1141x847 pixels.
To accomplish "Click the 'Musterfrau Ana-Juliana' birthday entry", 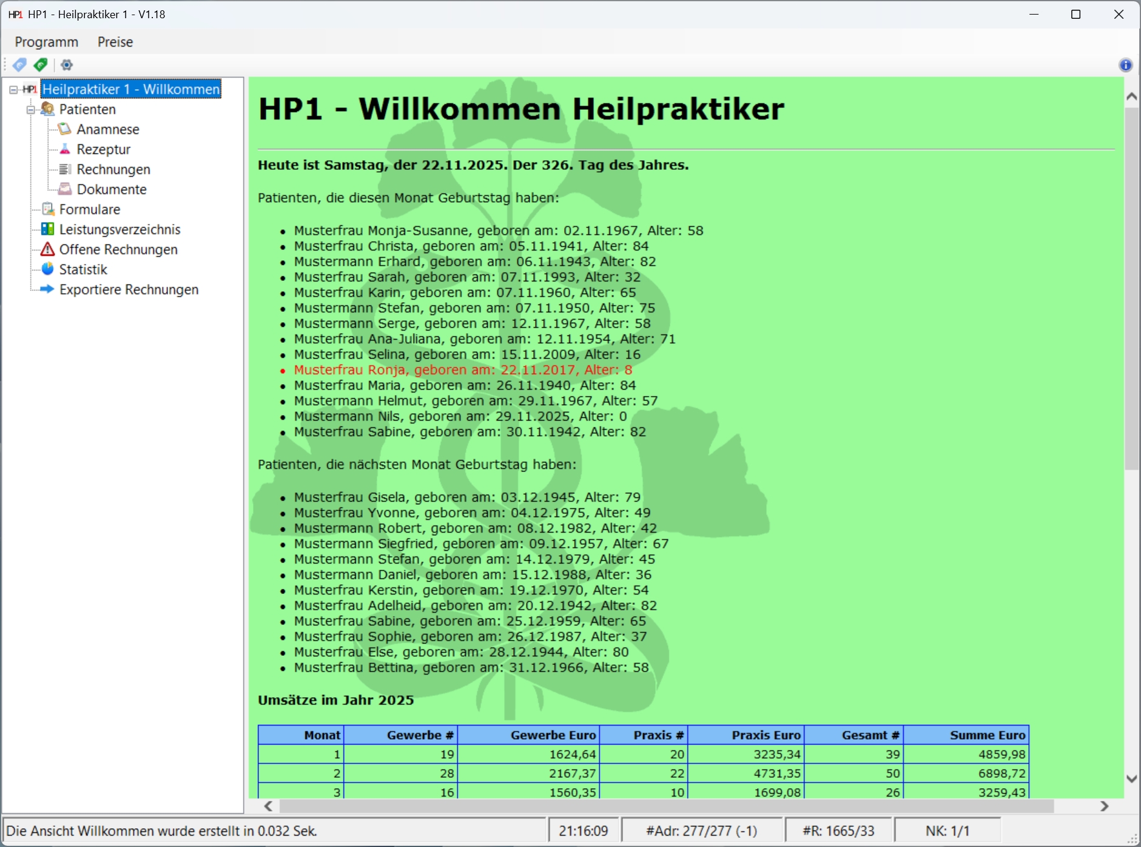I will (x=485, y=339).
